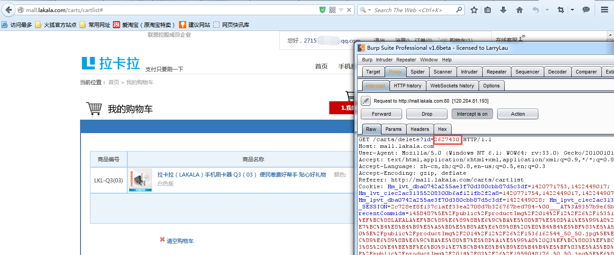Click the undo closed tab arrow icon
Image resolution: width=614 pixels, height=255 pixels.
536,10
